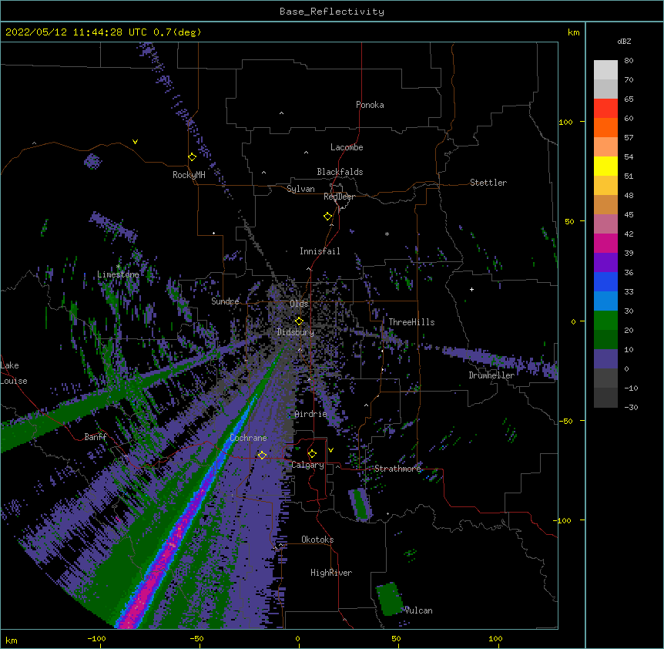Click the Limestone label
The width and height of the screenshot is (664, 649).
[x=118, y=274]
